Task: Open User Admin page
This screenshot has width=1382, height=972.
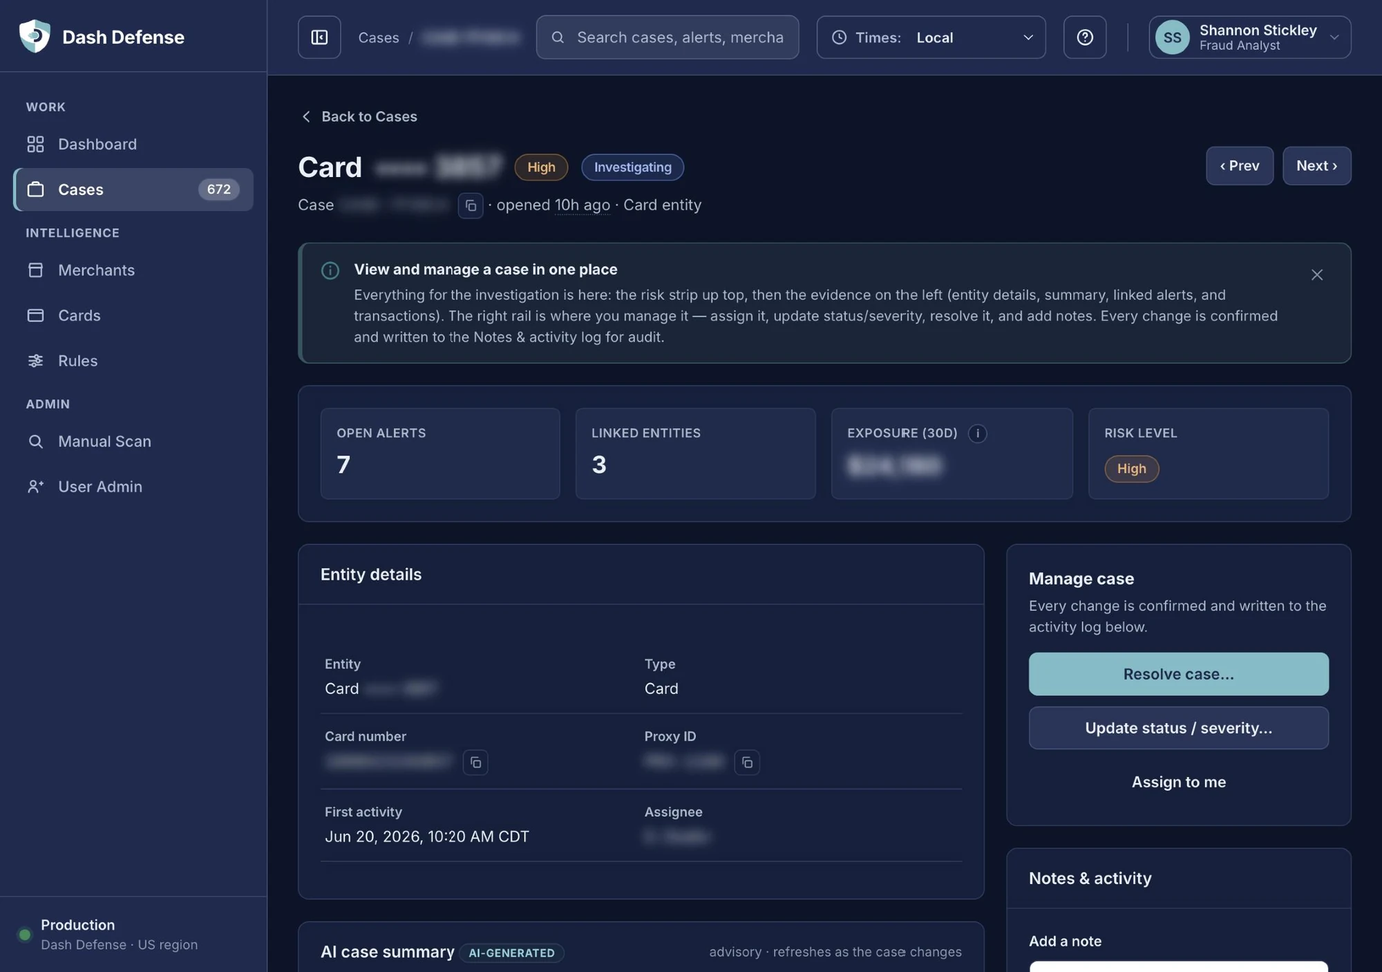Action: [133, 487]
